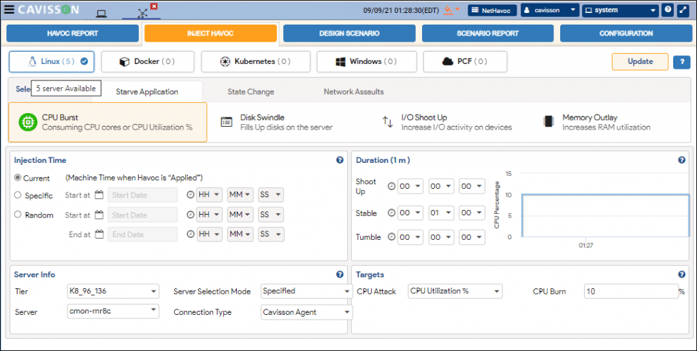
Task: Click the Specific row Start Date field
Action: [142, 195]
